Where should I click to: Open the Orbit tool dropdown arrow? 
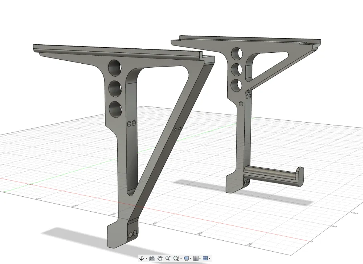(x=146, y=258)
